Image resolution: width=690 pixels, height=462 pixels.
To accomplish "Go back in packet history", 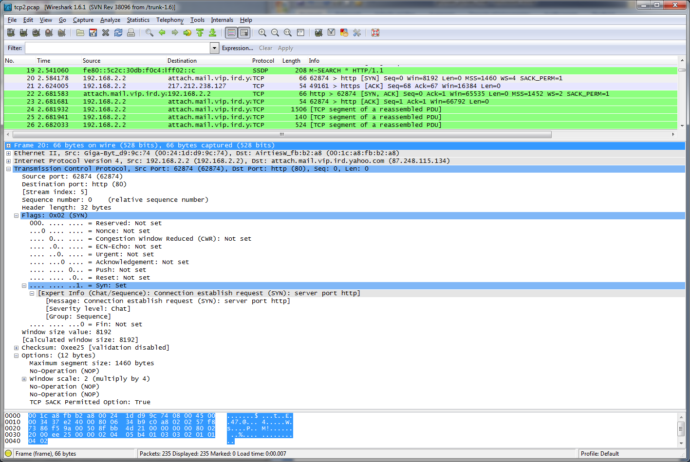I will tap(162, 33).
